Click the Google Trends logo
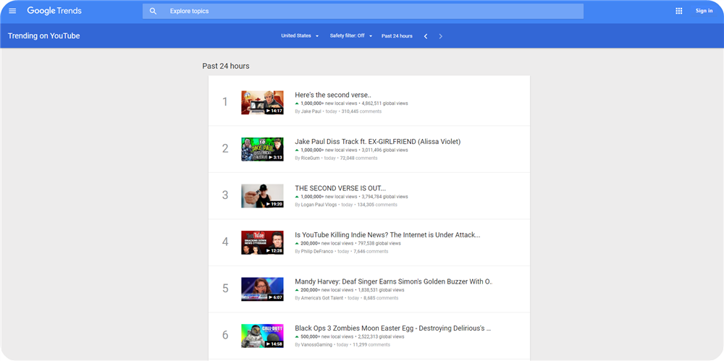This screenshot has height=361, width=724. (54, 11)
